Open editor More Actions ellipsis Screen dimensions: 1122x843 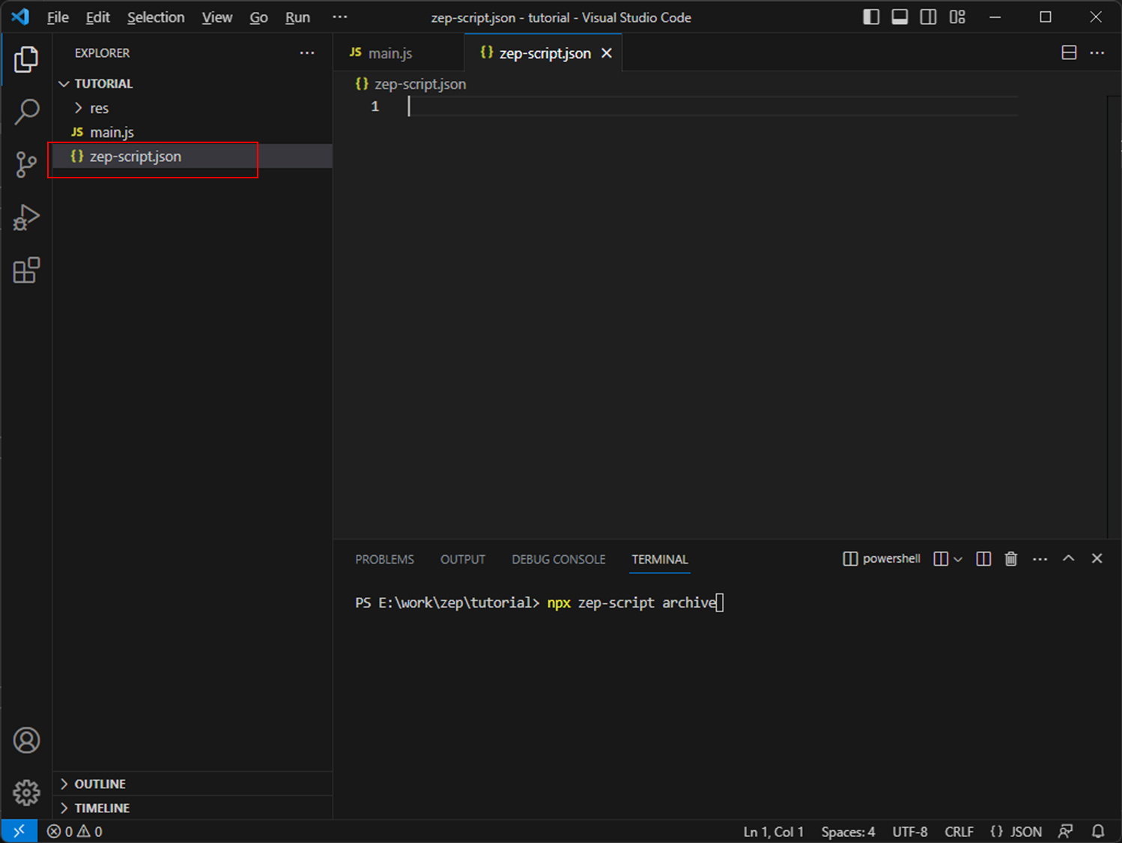pyautogui.click(x=1097, y=52)
